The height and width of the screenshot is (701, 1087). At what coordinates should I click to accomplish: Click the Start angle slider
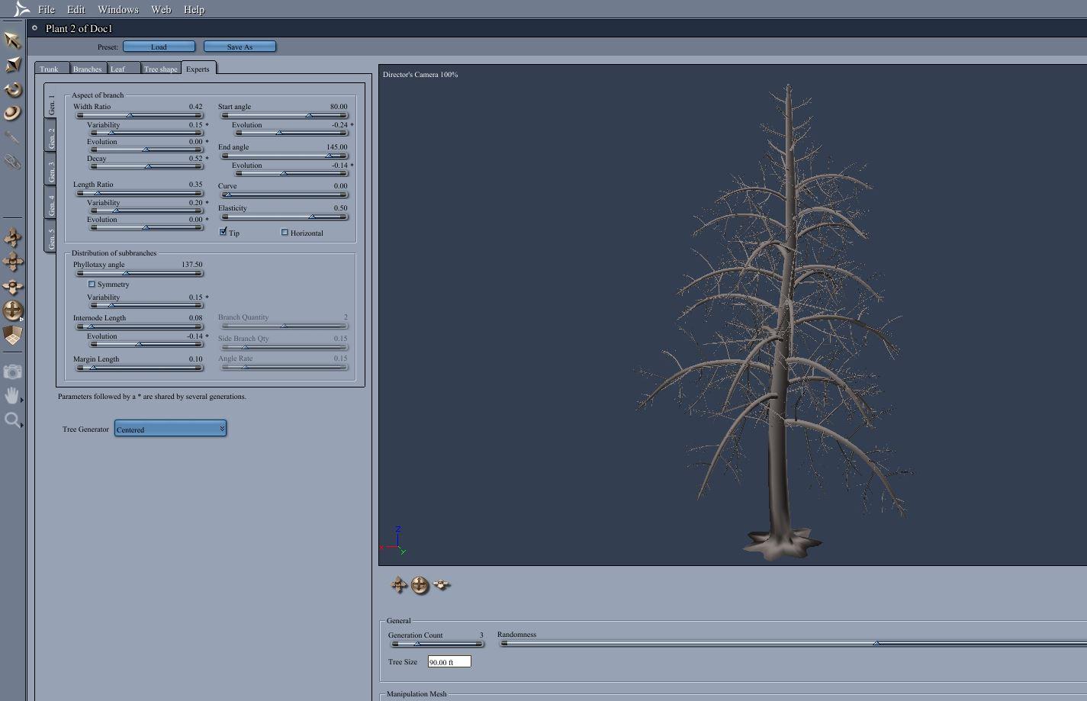(x=285, y=115)
